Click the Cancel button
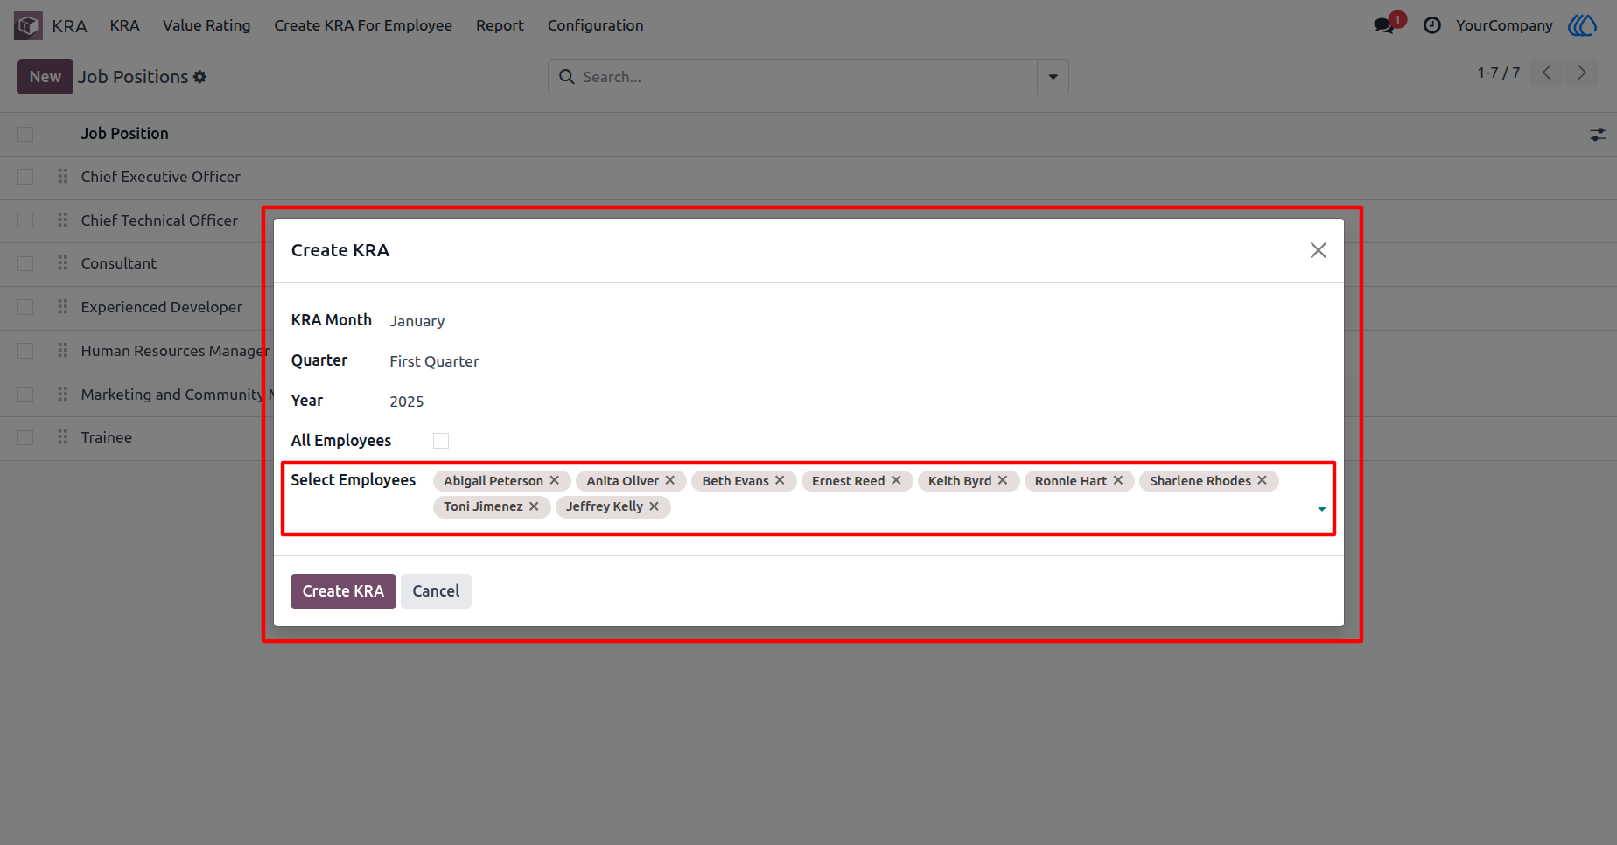1617x845 pixels. click(436, 591)
